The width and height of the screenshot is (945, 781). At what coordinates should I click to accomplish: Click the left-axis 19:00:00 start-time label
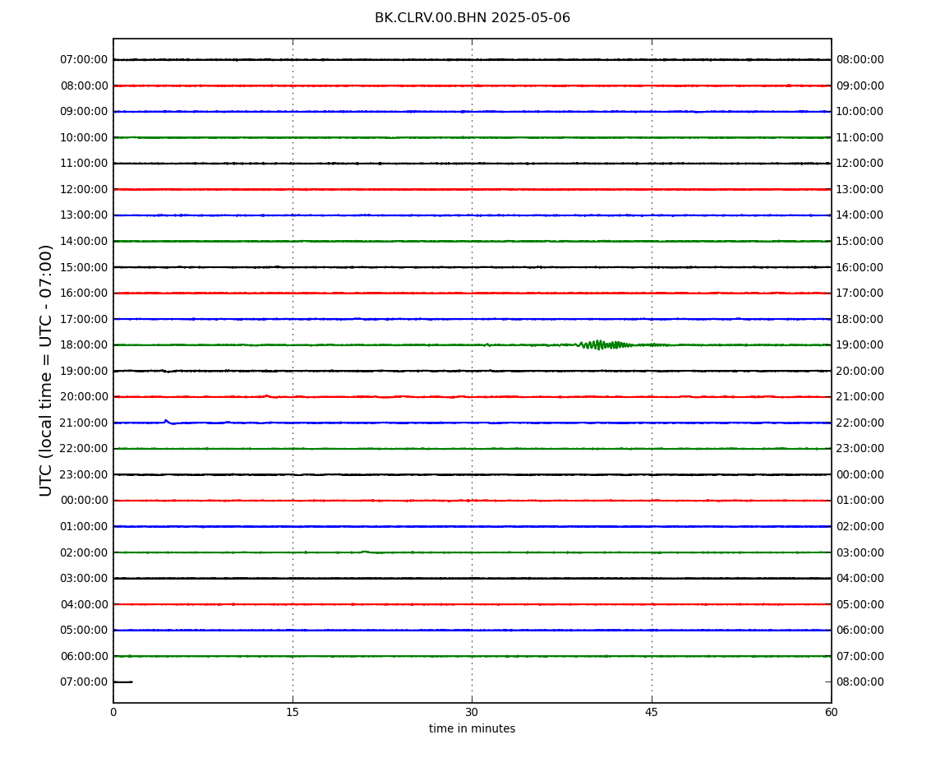click(x=85, y=371)
